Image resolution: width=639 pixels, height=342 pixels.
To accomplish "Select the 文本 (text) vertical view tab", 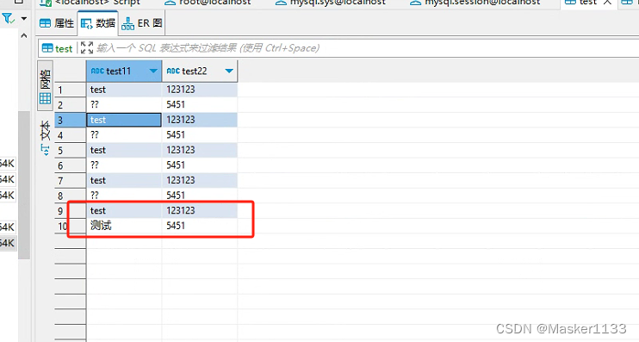I will pyautogui.click(x=46, y=138).
